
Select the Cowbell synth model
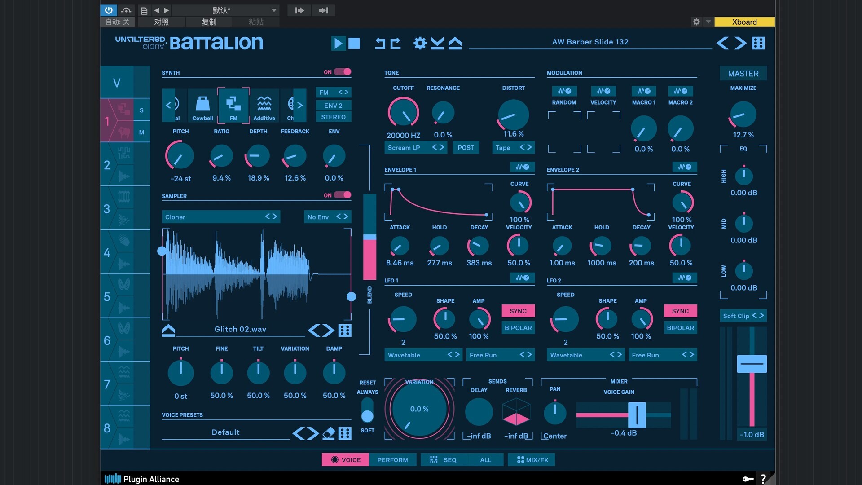[202, 106]
